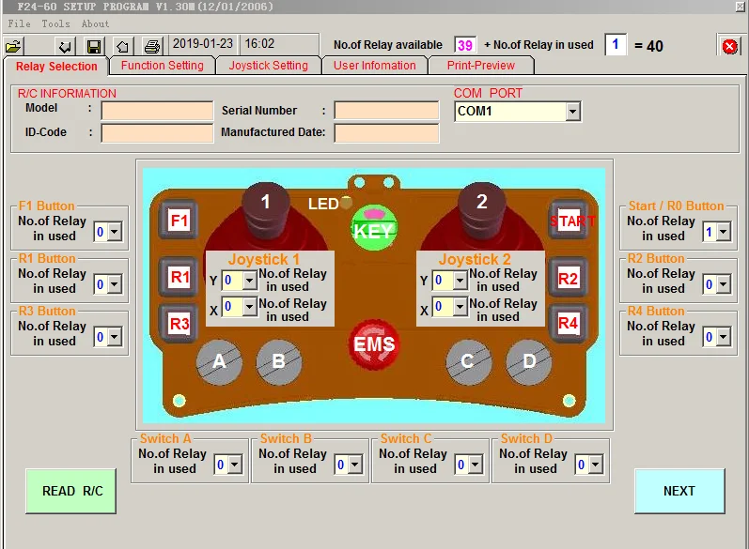Select the Relay Selection tab
749x549 pixels.
click(56, 67)
